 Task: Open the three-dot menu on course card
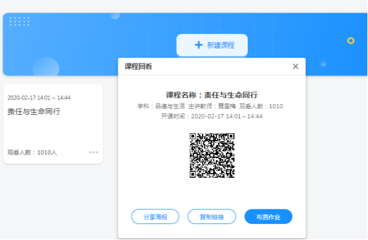[x=94, y=152]
